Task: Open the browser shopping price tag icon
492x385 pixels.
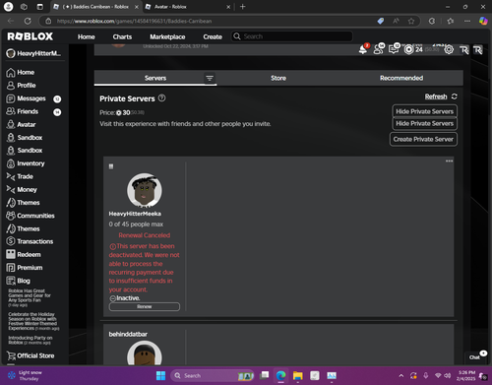Action: click(x=381, y=21)
